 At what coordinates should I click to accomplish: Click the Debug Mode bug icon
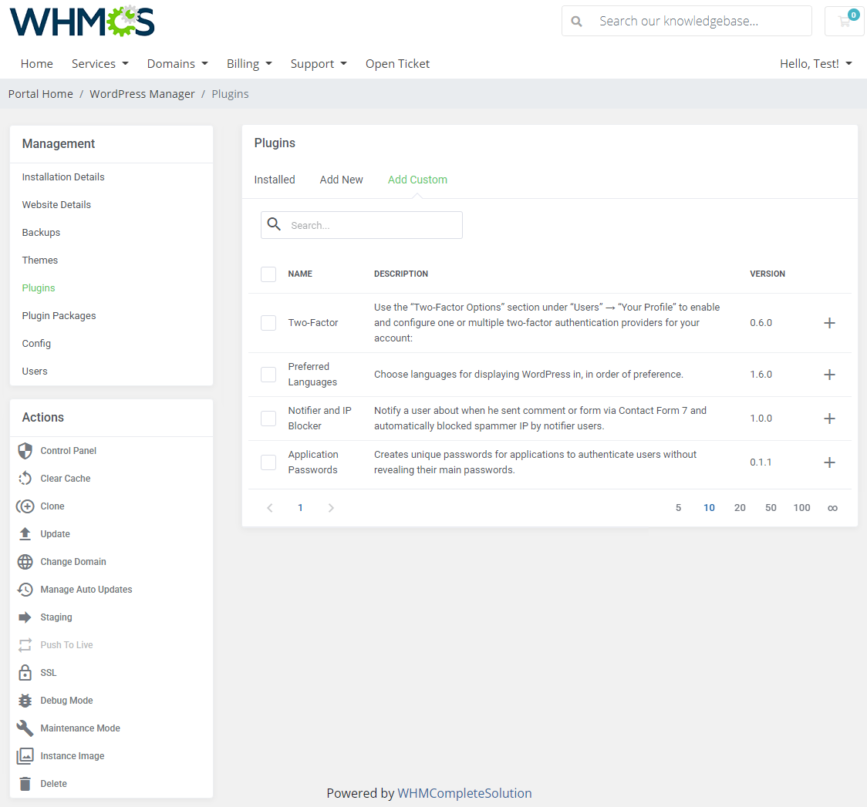pyautogui.click(x=24, y=700)
